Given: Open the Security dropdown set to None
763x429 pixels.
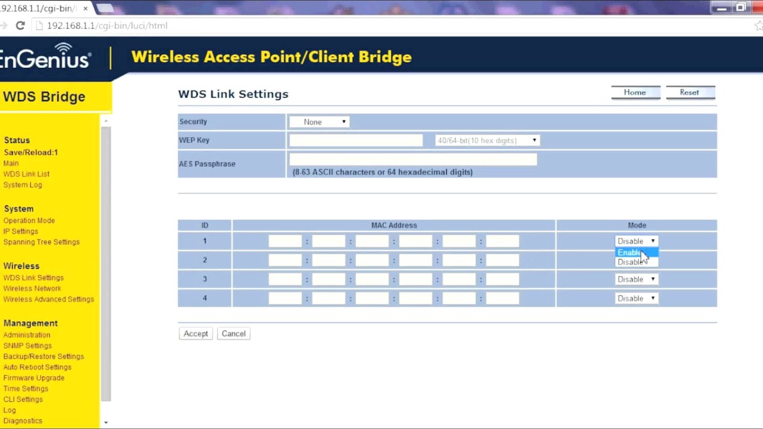Looking at the screenshot, I should pyautogui.click(x=319, y=122).
